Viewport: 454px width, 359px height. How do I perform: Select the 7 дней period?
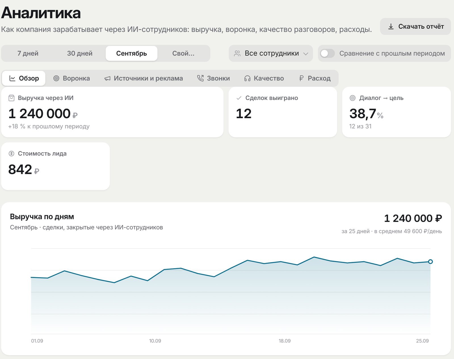click(28, 53)
